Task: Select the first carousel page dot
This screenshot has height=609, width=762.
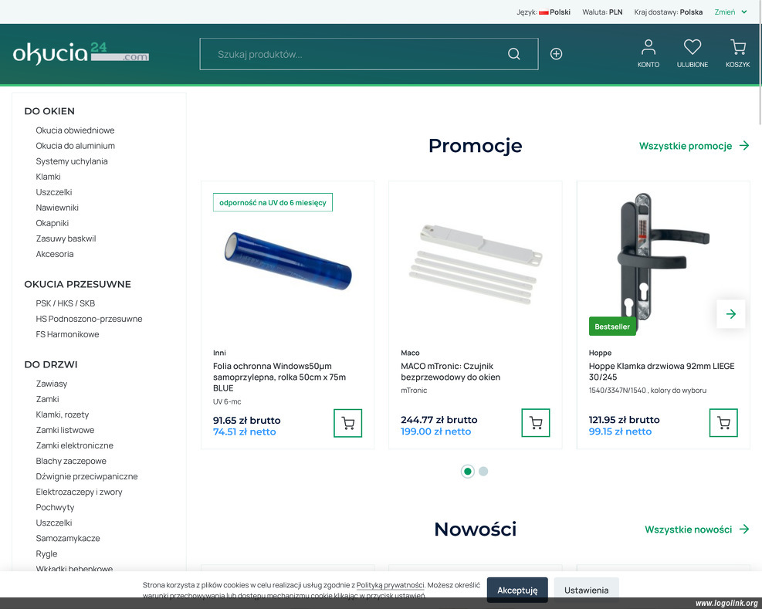Action: click(x=467, y=472)
